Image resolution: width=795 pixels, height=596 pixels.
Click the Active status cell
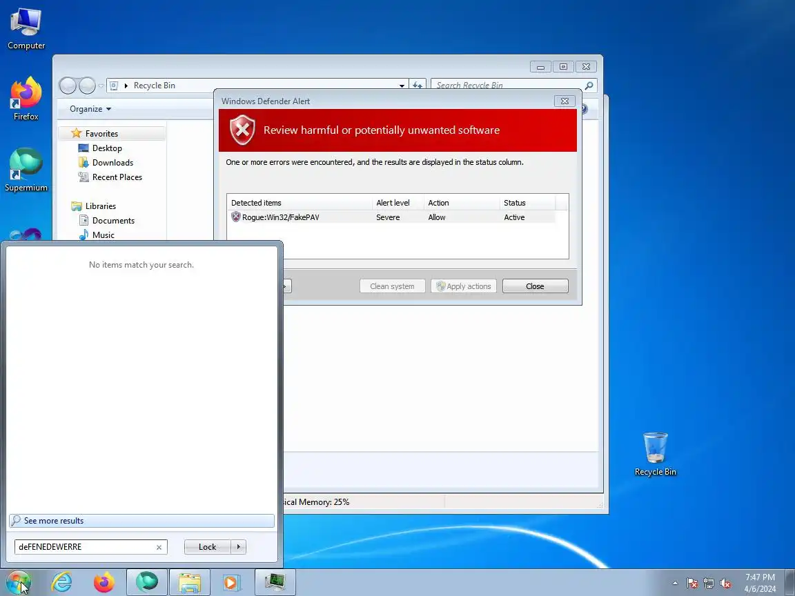click(514, 217)
